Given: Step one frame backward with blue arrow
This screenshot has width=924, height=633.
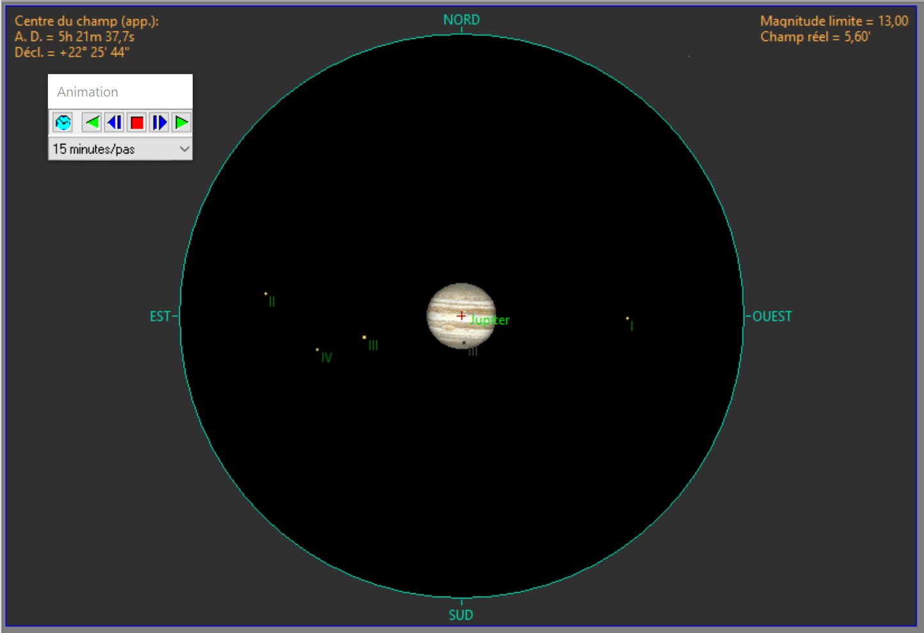Looking at the screenshot, I should (x=115, y=122).
